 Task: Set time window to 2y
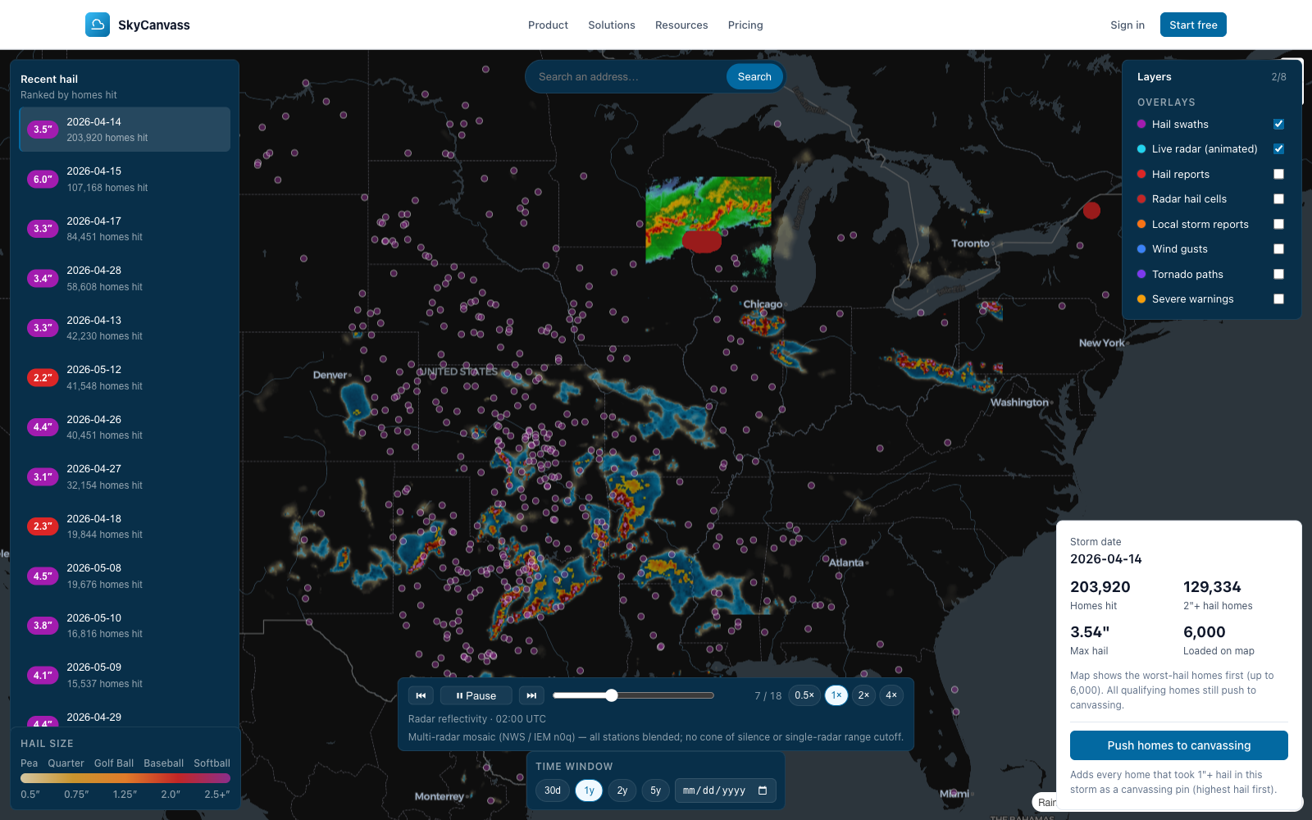pos(622,790)
